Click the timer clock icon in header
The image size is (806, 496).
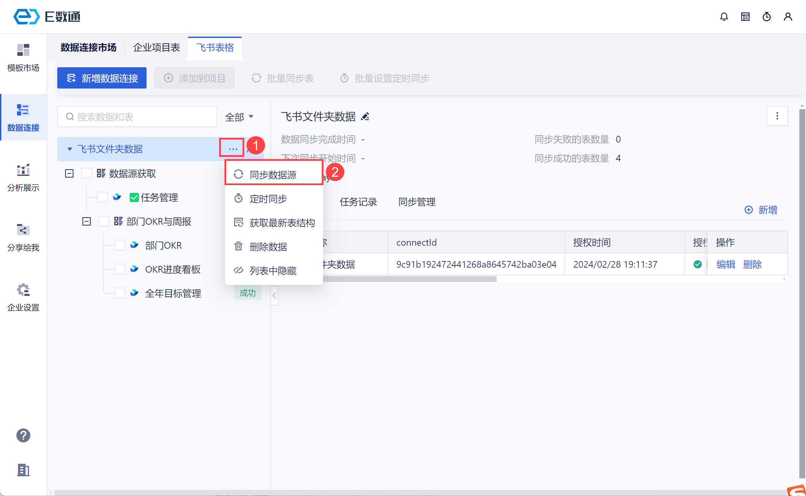766,17
